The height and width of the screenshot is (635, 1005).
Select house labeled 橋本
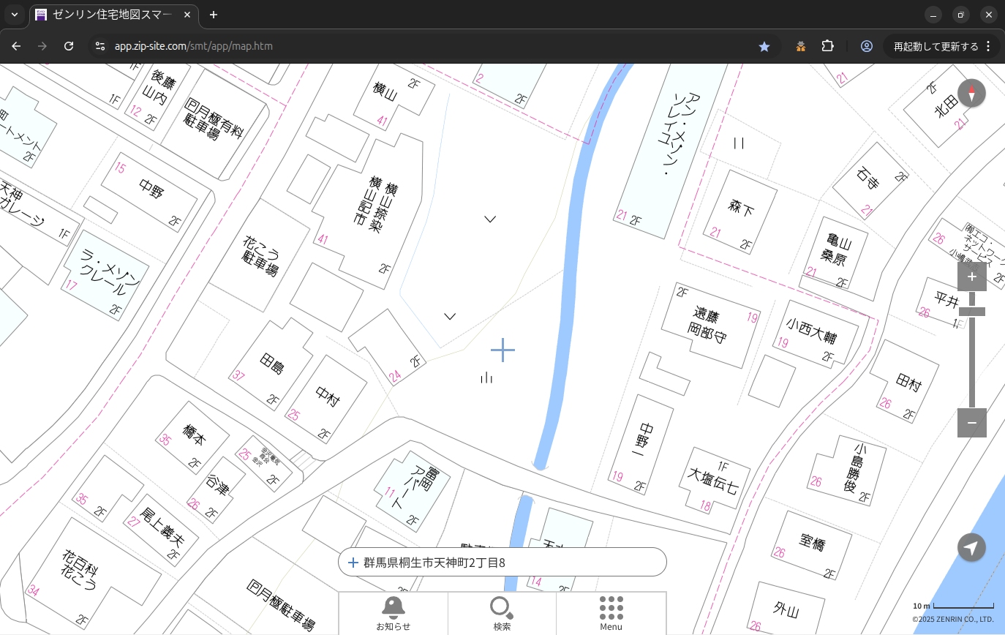point(193,437)
